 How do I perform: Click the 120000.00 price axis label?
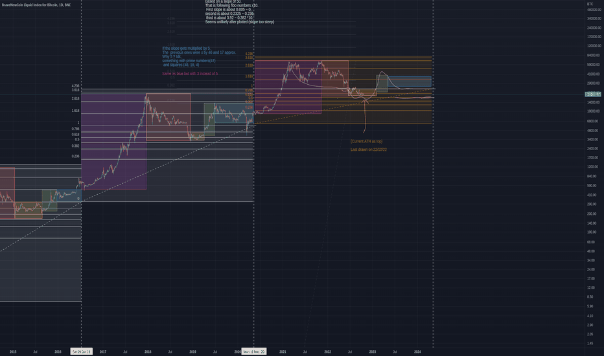(x=594, y=46)
